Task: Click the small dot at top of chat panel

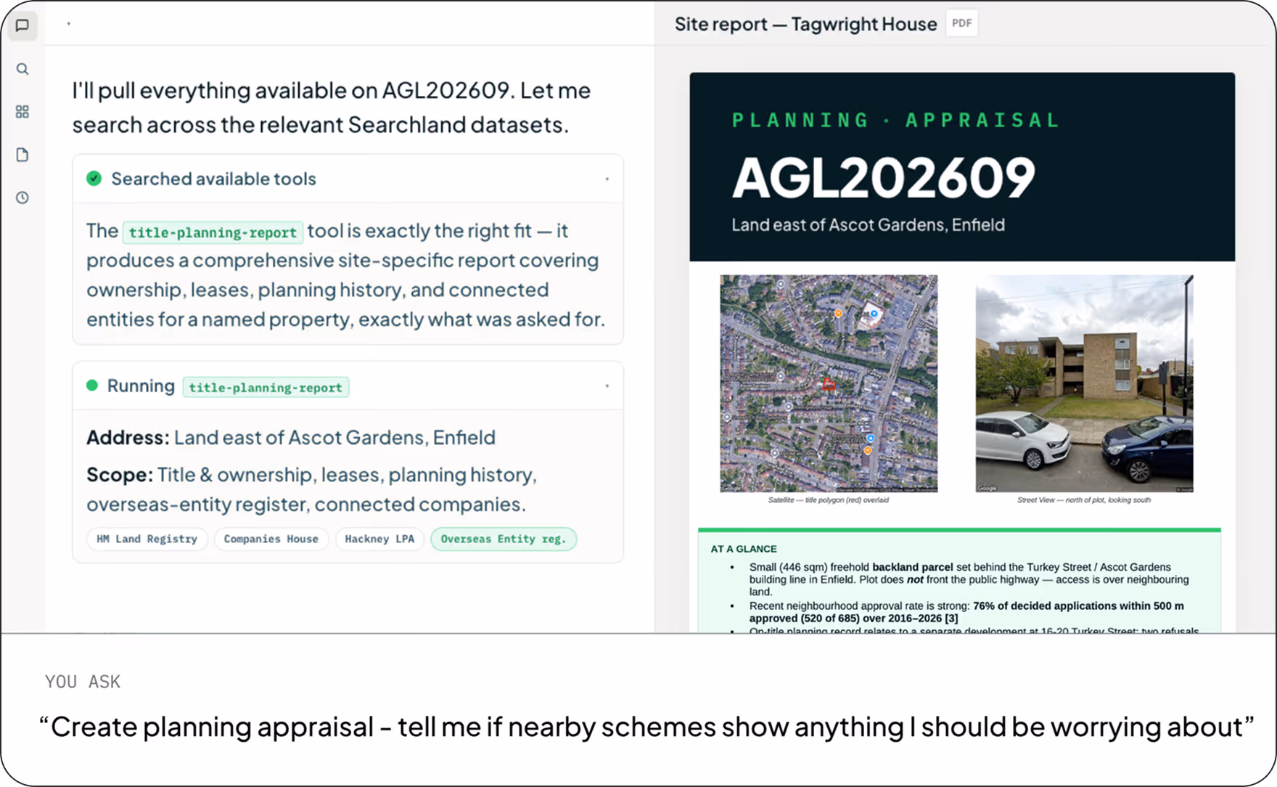Action: point(69,24)
